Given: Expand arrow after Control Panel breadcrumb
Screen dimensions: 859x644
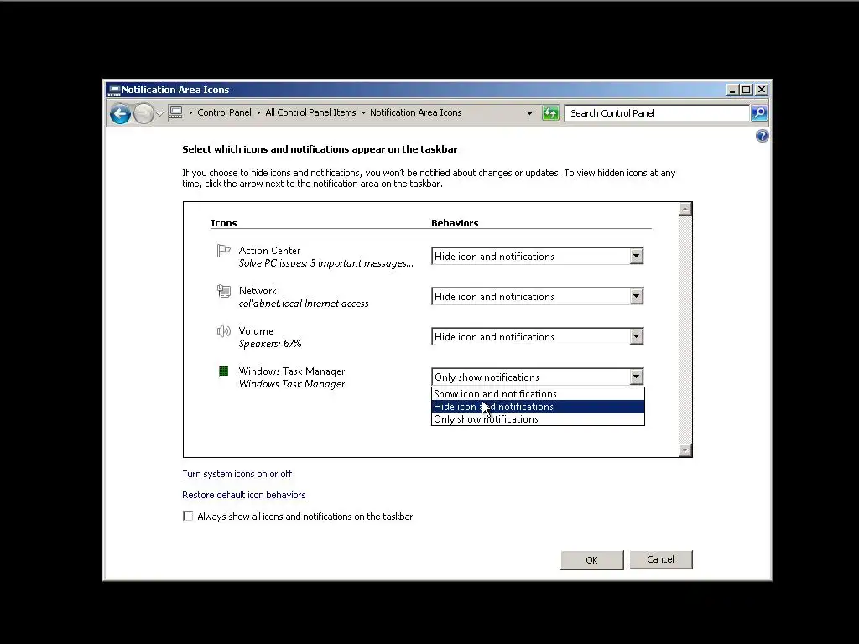Looking at the screenshot, I should click(x=258, y=113).
